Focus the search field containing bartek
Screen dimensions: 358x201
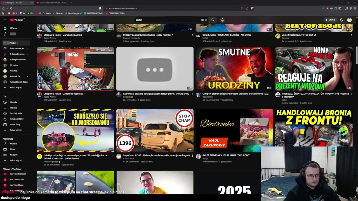pyautogui.click(x=168, y=20)
